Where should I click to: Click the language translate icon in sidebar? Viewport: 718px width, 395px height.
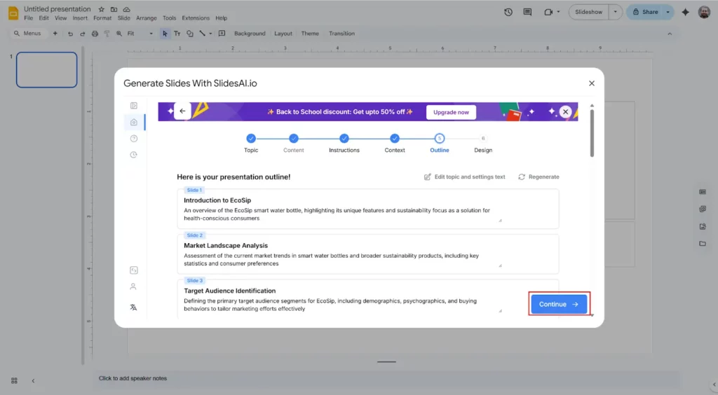click(x=134, y=307)
